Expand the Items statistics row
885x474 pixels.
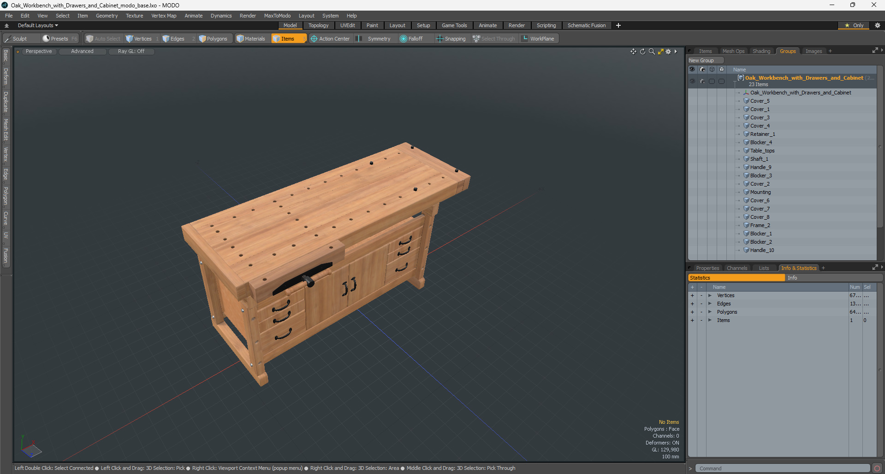tap(710, 320)
